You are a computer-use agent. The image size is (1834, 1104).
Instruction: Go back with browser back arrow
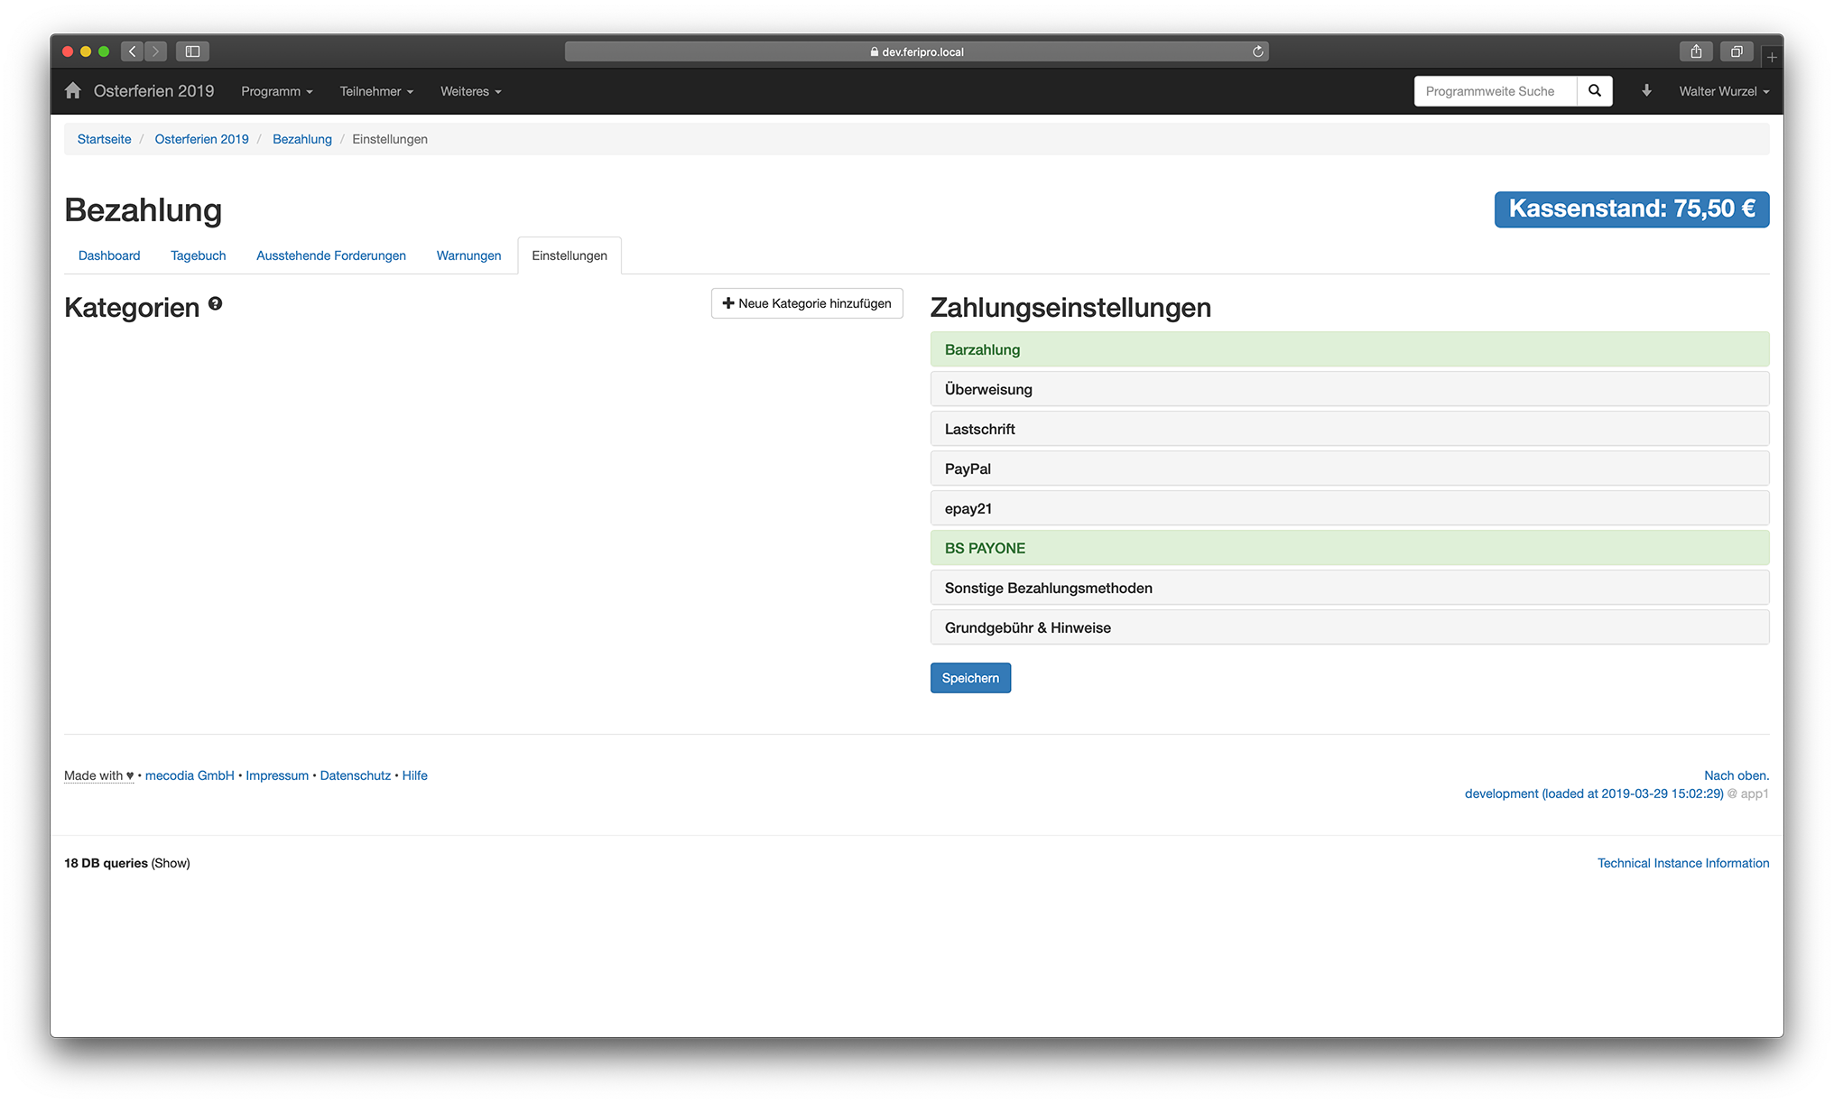[x=133, y=51]
